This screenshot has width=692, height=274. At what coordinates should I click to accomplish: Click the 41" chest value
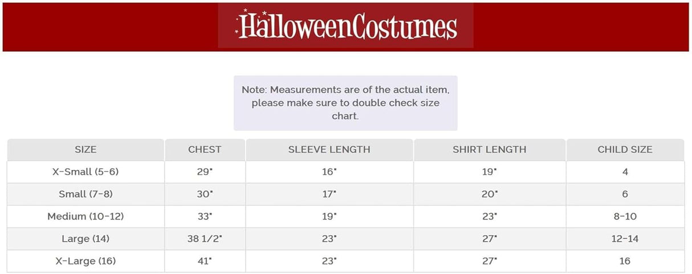[205, 261]
